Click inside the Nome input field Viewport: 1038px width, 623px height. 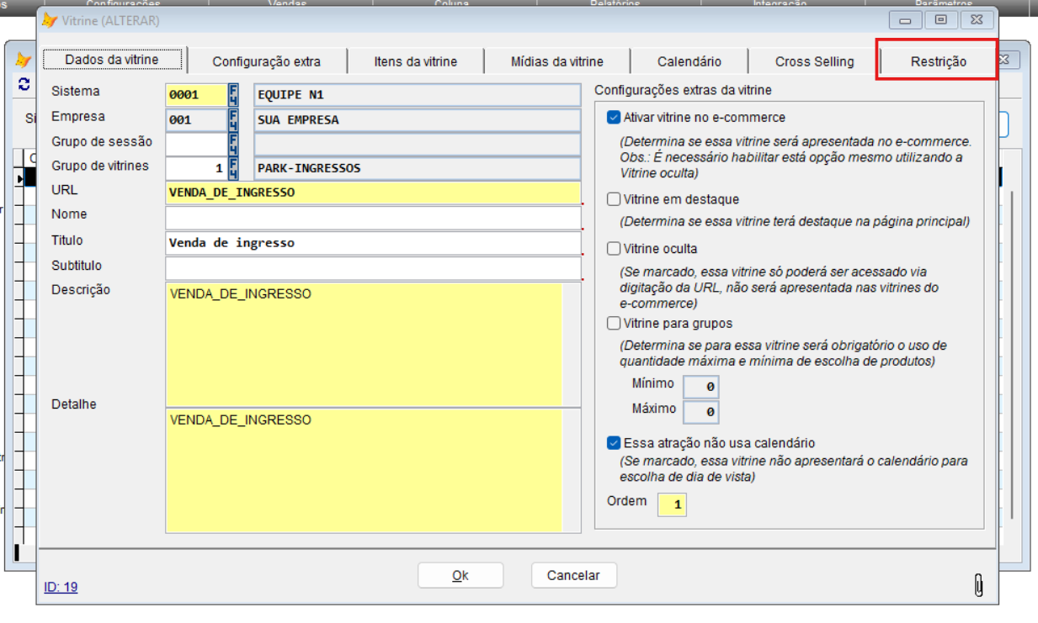coord(370,218)
